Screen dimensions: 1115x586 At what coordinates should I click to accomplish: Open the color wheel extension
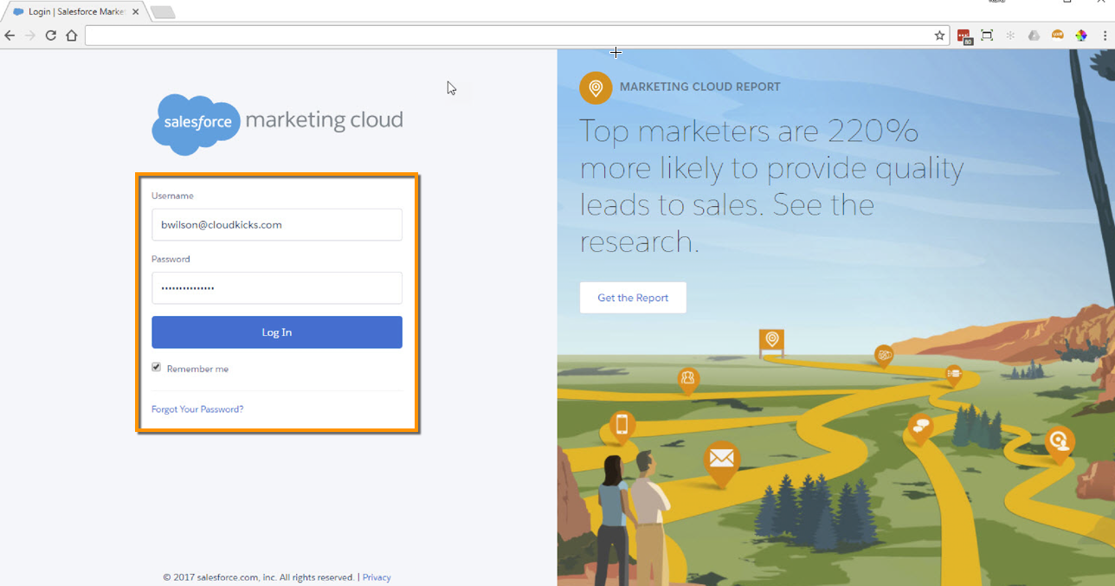1081,35
